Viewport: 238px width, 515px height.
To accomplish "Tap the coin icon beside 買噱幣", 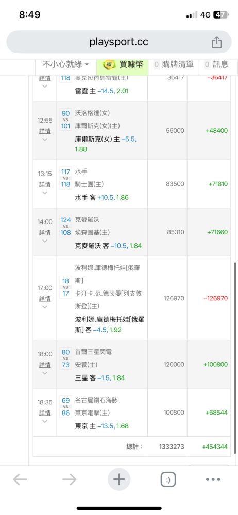I will coord(109,65).
